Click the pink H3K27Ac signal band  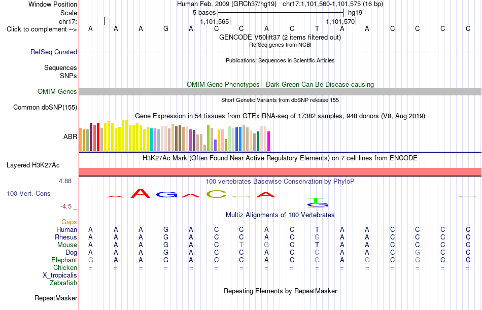(x=281, y=171)
